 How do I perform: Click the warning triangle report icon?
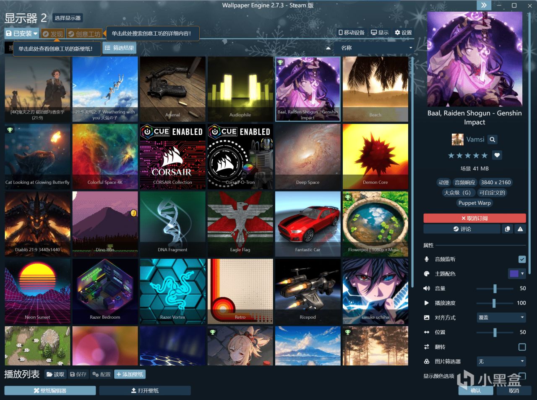[520, 229]
